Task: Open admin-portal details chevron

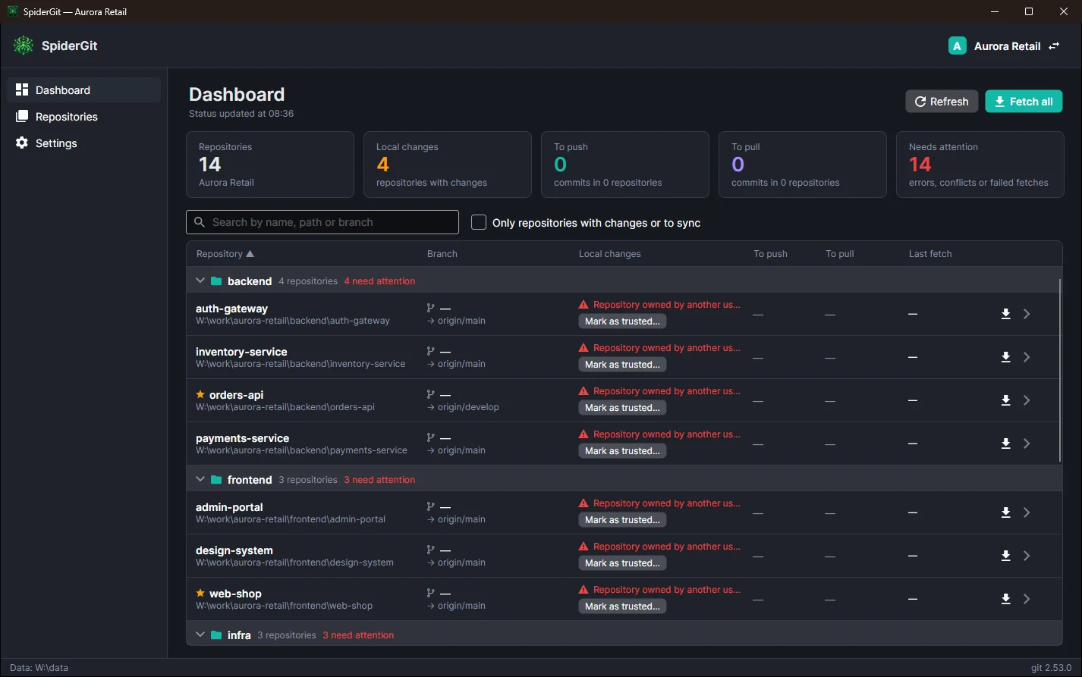Action: [x=1027, y=512]
